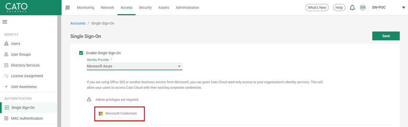Toggle the hamburger sidebar menu
The image size is (408, 127).
5,22
